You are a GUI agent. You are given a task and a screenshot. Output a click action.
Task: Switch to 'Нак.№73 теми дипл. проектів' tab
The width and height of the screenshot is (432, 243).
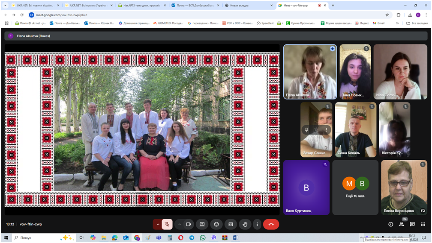click(x=141, y=5)
